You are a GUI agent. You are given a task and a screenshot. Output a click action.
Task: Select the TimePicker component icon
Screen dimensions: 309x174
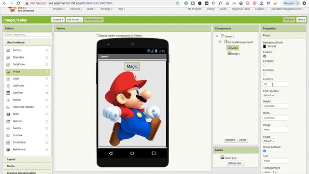pos(8,143)
